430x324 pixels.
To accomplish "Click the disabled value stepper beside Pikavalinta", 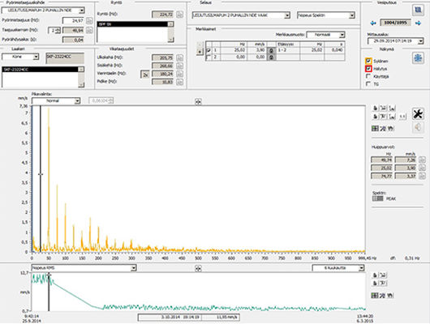I will pos(101,100).
